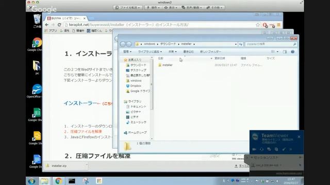Open the アプリ bookmarks shortcut
Viewport: 330px width, 185px height.
click(51, 31)
